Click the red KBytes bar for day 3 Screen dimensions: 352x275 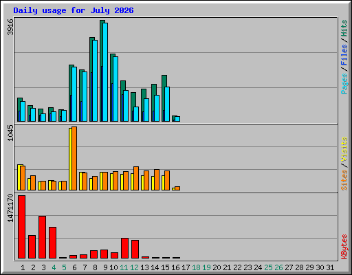pyautogui.click(x=42, y=237)
